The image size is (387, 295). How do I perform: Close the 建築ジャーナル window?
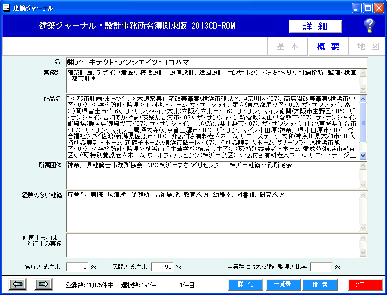pos(379,8)
